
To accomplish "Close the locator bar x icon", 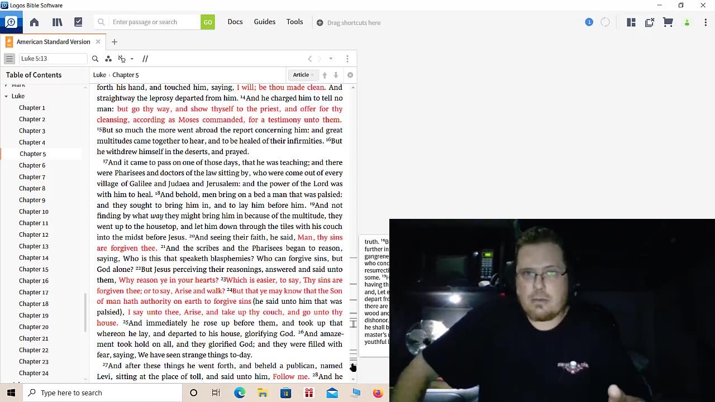I will click(x=350, y=75).
